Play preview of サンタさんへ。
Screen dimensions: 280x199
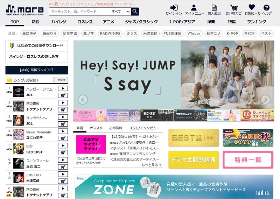pos(63,117)
